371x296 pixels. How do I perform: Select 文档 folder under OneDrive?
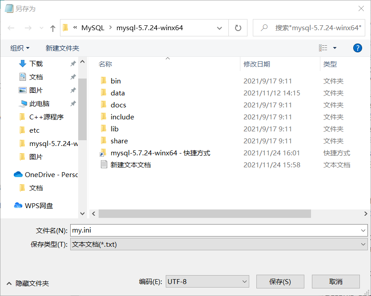[x=36, y=188]
